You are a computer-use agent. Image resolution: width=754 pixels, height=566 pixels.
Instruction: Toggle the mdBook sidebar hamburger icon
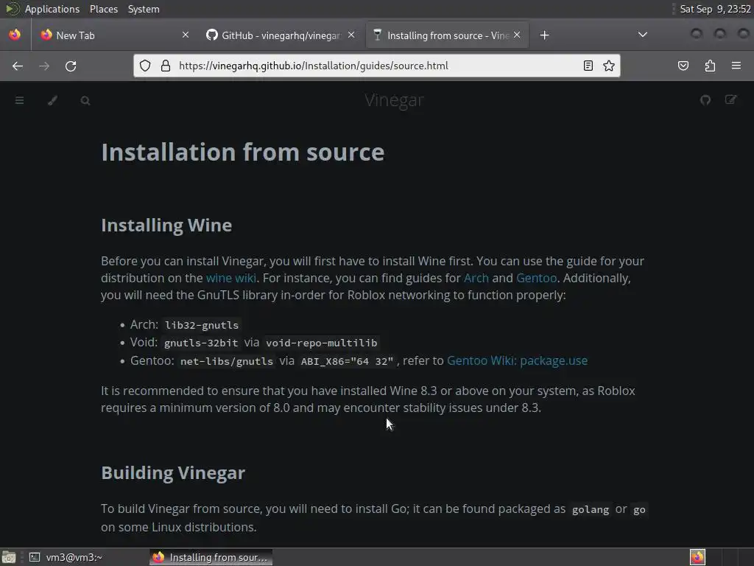coord(20,100)
